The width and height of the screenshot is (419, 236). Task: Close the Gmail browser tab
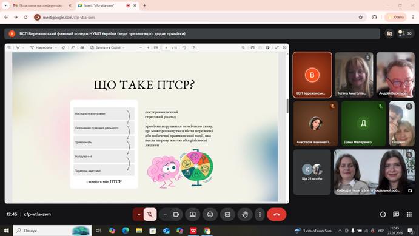[70, 5]
